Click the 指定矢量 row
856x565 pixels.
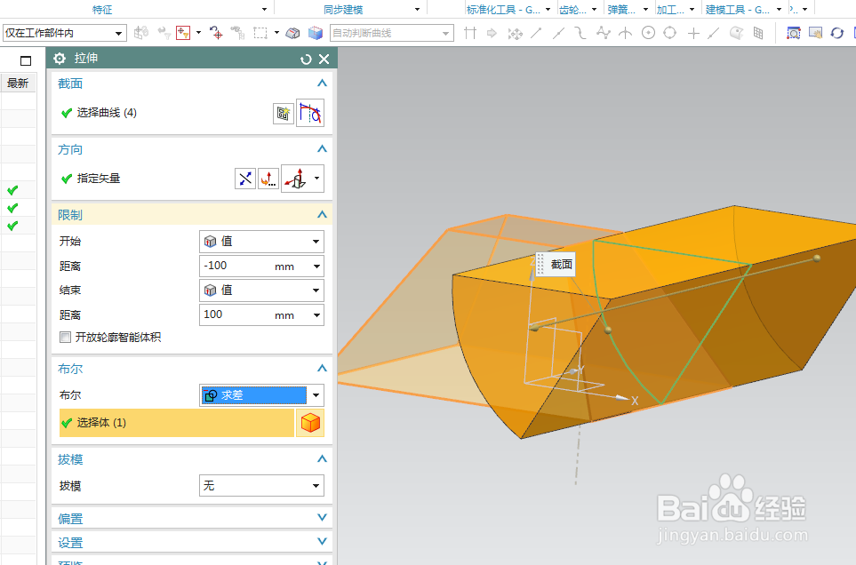[x=145, y=179]
